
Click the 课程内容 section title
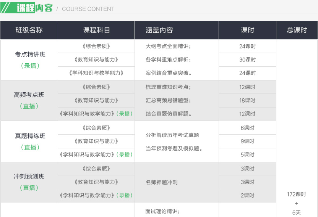point(34,8)
